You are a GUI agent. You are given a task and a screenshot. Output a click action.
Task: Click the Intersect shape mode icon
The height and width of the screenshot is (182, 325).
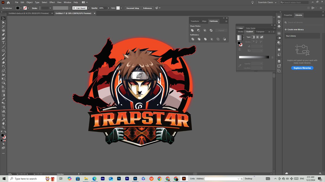coord(205,30)
